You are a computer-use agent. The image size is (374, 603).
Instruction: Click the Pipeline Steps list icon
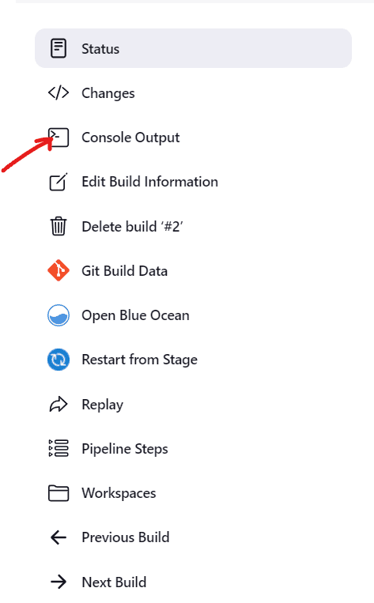pyautogui.click(x=59, y=448)
